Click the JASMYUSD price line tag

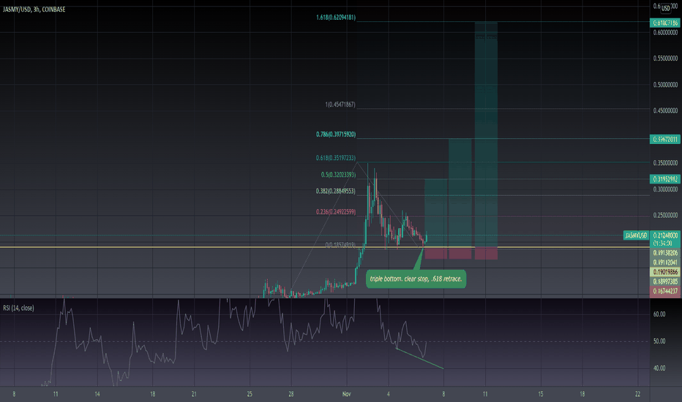[x=636, y=235]
